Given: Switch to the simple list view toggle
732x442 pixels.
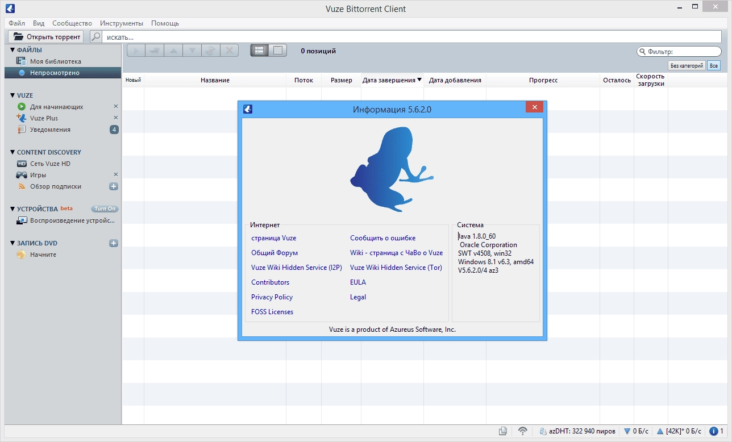Looking at the screenshot, I should (260, 51).
